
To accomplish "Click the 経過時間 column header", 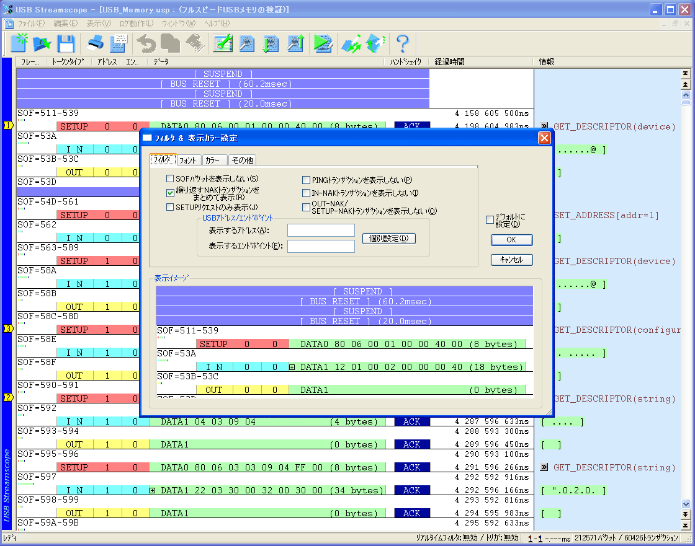I will coord(481,61).
